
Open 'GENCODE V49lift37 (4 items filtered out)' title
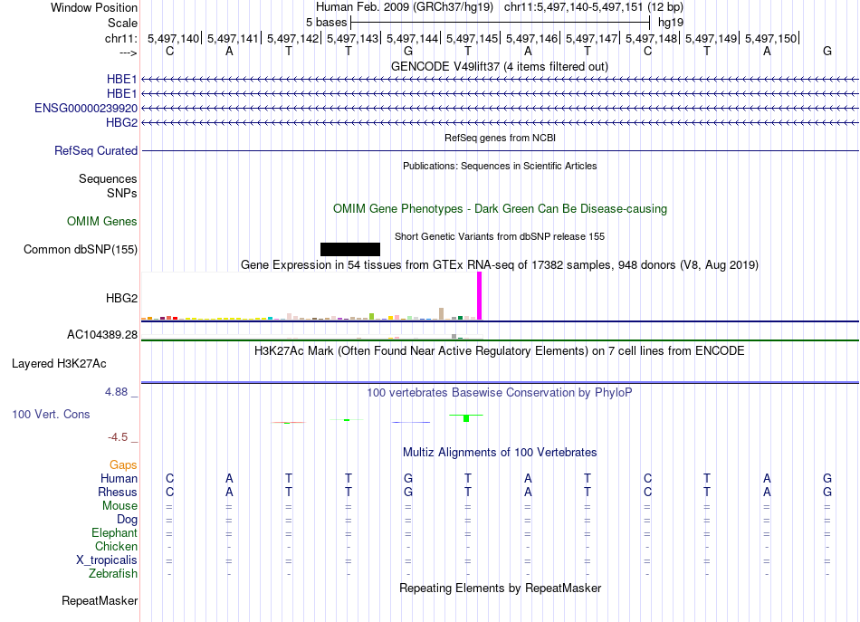pos(500,66)
